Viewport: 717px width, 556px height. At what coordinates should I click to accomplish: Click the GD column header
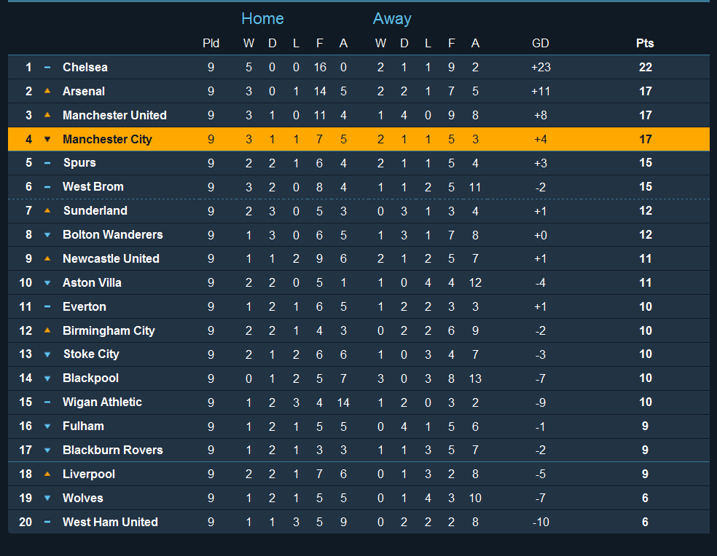click(540, 43)
